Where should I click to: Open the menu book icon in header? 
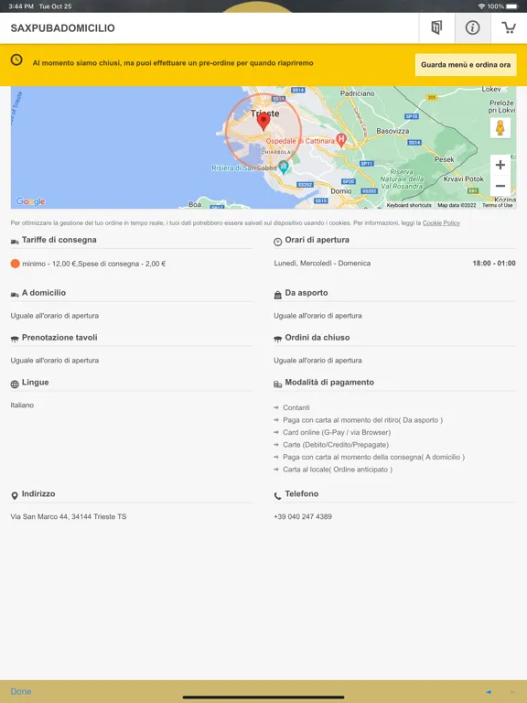click(x=436, y=27)
